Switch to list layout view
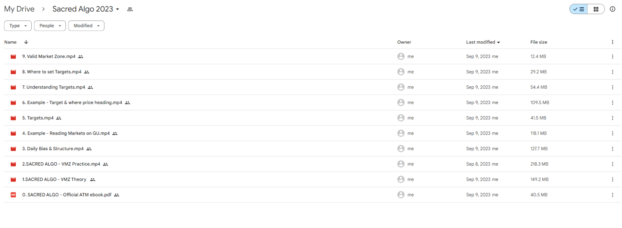 (x=579, y=9)
